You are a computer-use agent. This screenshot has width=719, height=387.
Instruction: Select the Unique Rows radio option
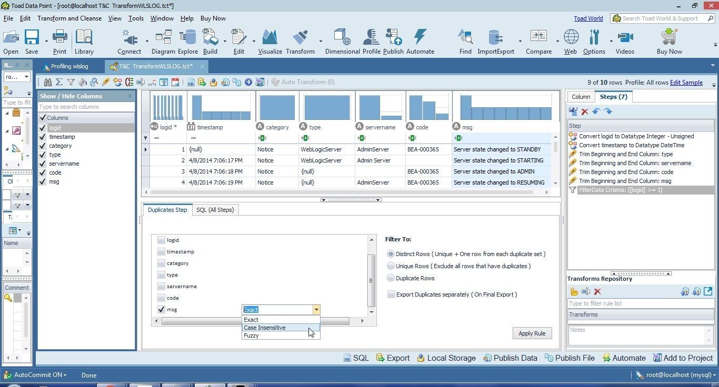click(391, 266)
